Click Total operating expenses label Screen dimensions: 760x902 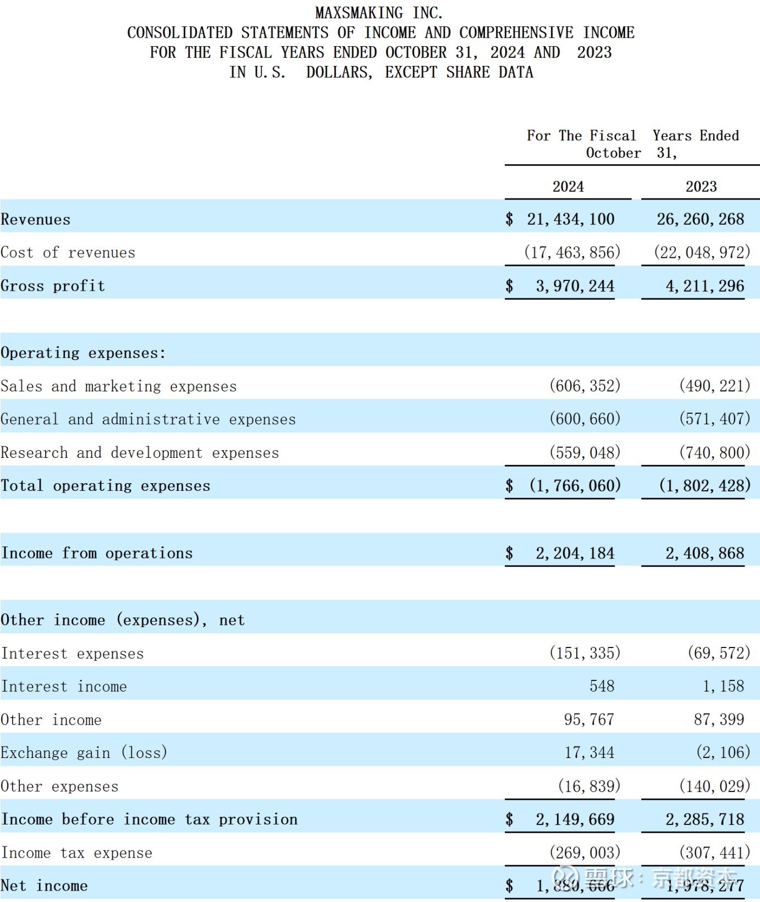tap(106, 486)
